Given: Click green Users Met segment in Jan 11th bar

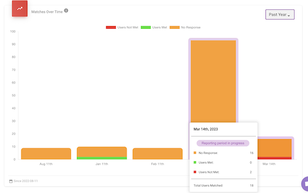Looking at the screenshot, I should (x=102, y=158).
